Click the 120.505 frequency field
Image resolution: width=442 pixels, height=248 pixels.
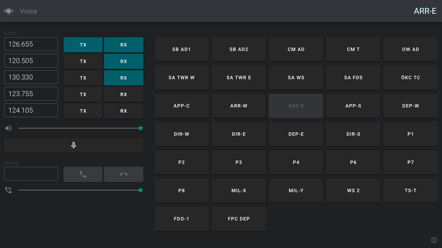[x=31, y=61]
